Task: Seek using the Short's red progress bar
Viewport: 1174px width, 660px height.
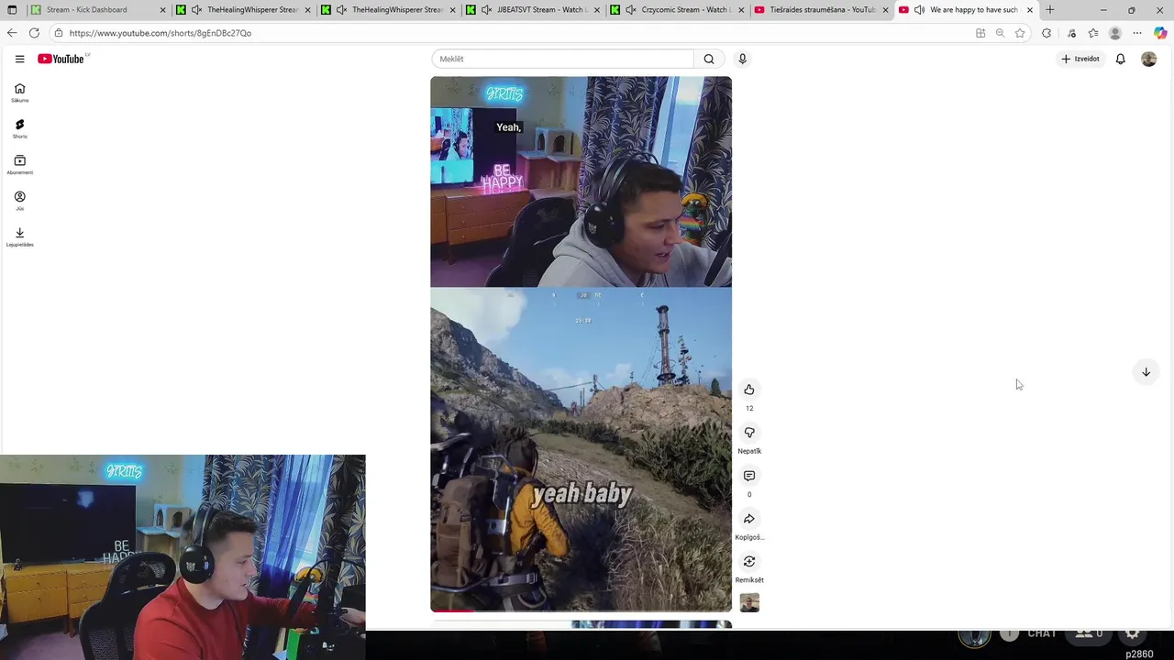Action: point(581,610)
